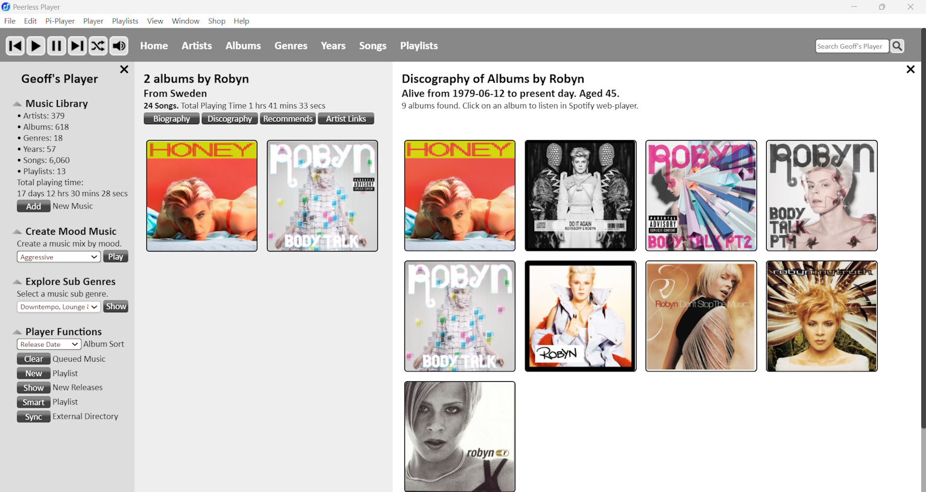Screen dimensions: 926x492
Task: Open the Aggressive mood dropdown
Action: coord(58,257)
